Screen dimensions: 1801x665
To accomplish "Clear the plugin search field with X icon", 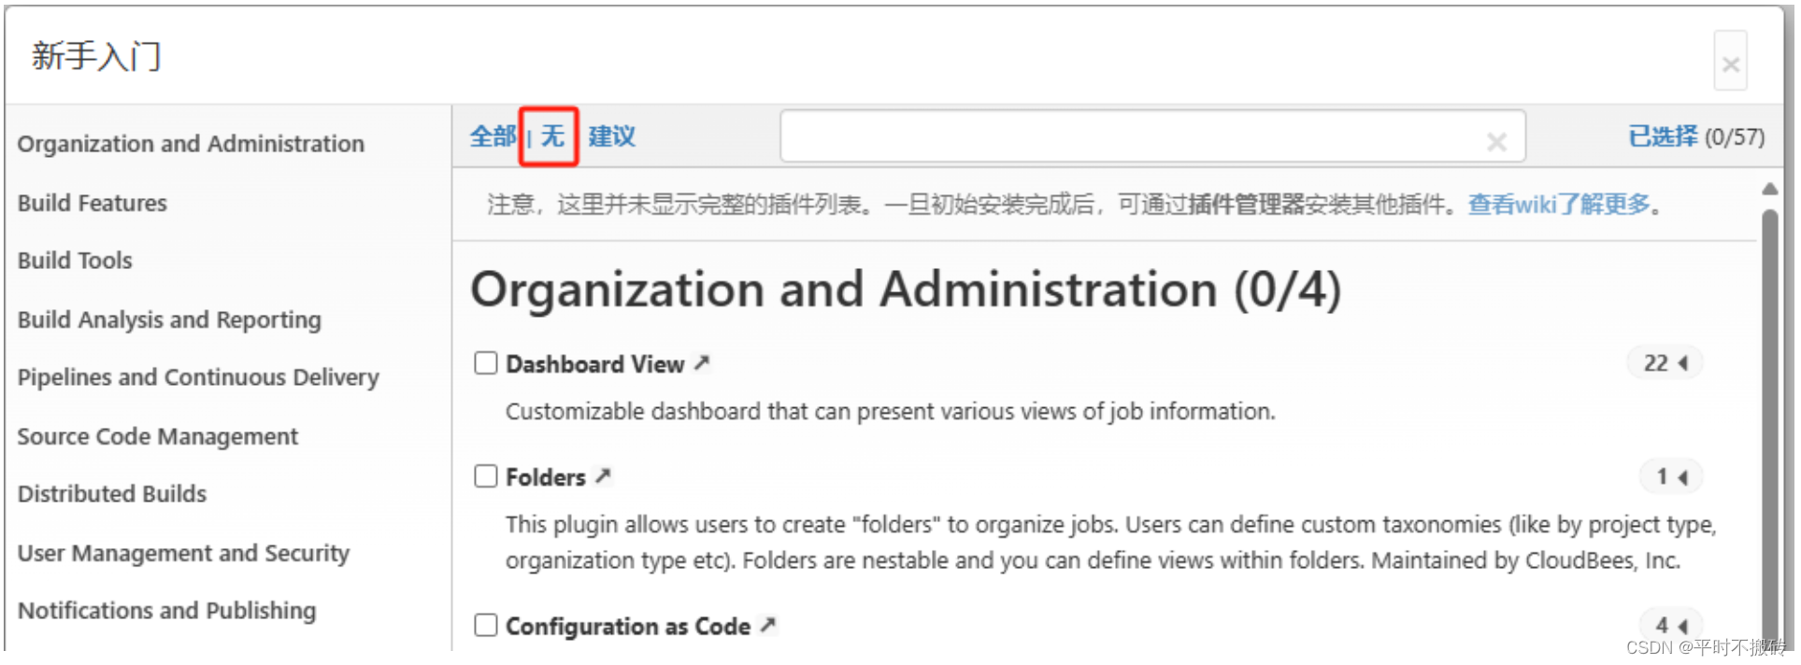I will (1496, 142).
